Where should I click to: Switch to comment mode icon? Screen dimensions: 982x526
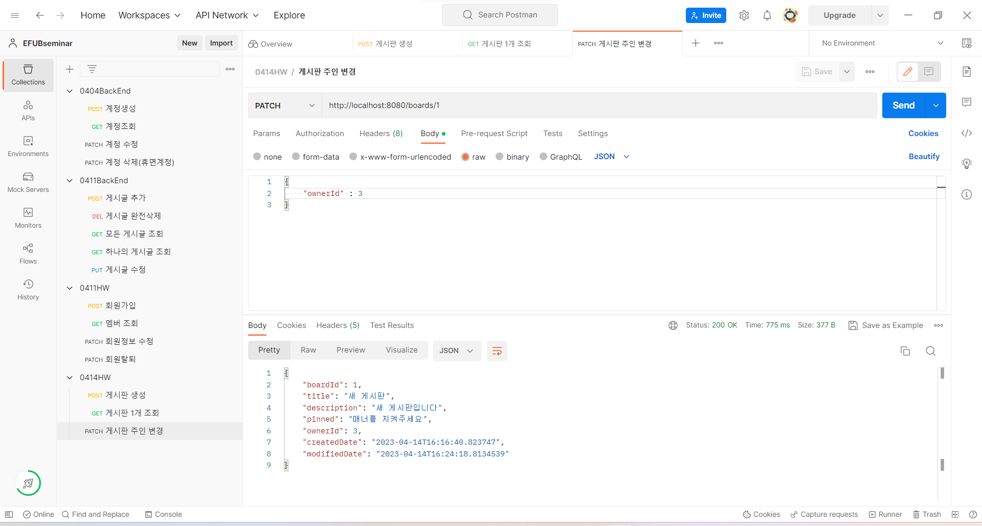pyautogui.click(x=929, y=72)
